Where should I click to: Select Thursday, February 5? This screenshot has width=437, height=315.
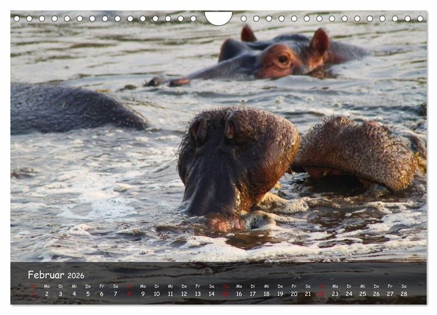pos(88,294)
